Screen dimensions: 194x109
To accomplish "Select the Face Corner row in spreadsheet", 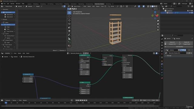I will pos(8,31).
